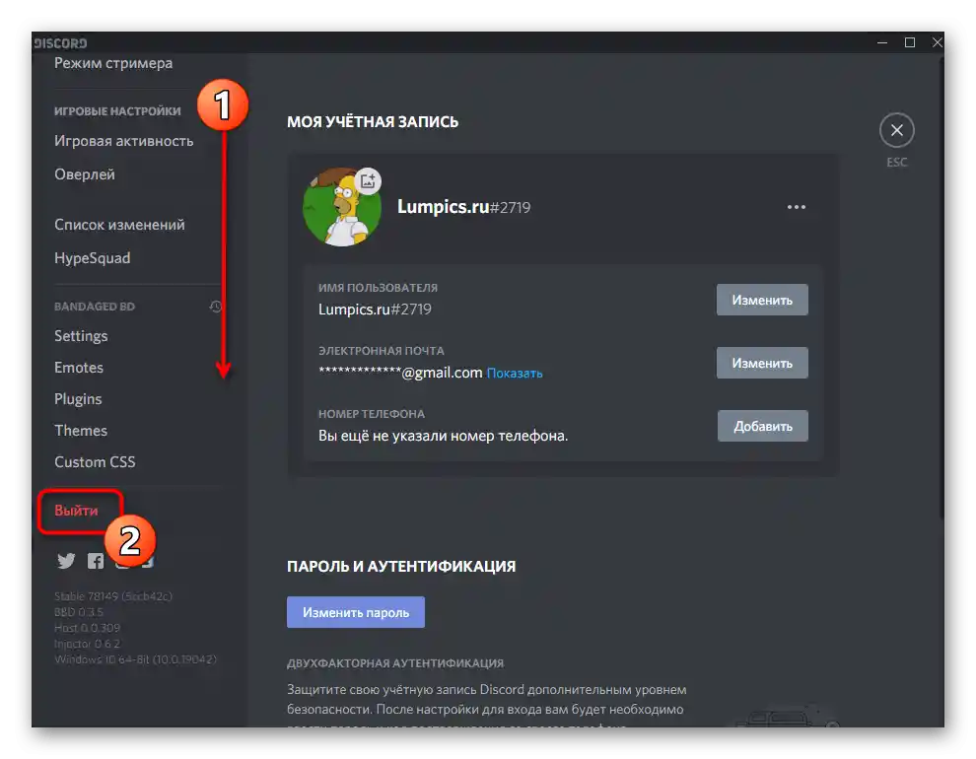Click Изменить next to the email

point(762,363)
